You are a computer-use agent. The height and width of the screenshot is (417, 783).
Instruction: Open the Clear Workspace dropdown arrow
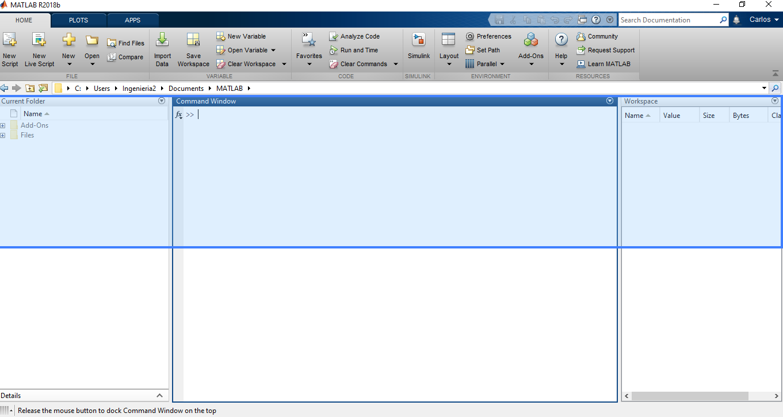[284, 64]
